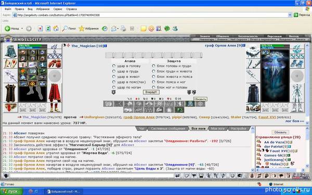Click the chat message input field
The width and height of the screenshot is (312, 195).
pyautogui.click(x=92, y=176)
